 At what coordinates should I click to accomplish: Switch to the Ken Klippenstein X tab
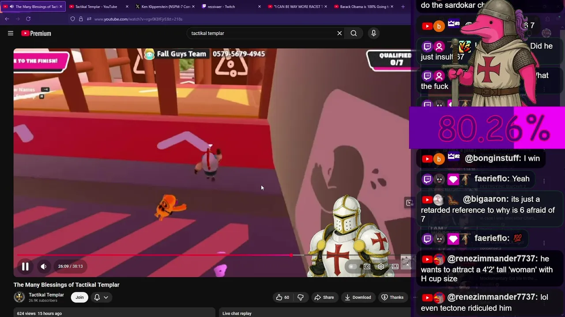[166, 7]
